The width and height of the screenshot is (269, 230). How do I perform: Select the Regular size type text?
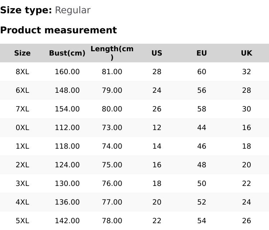(72, 10)
